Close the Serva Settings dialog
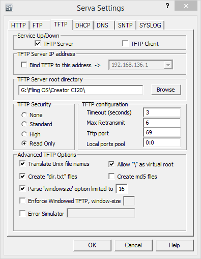 pos(186,6)
